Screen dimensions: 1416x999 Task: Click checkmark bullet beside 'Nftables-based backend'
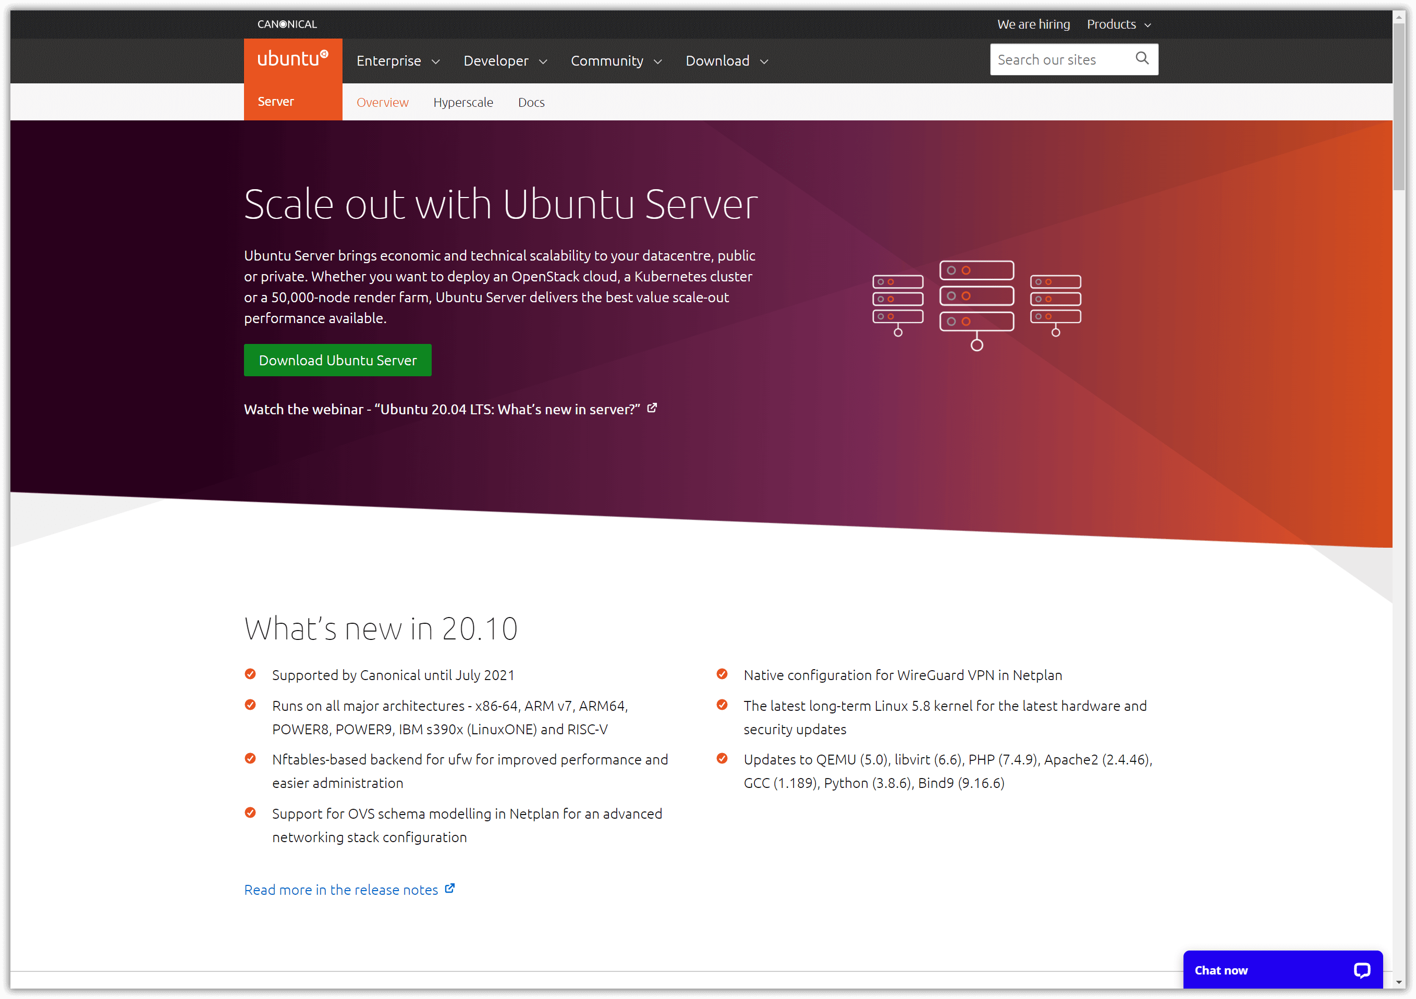tap(250, 758)
